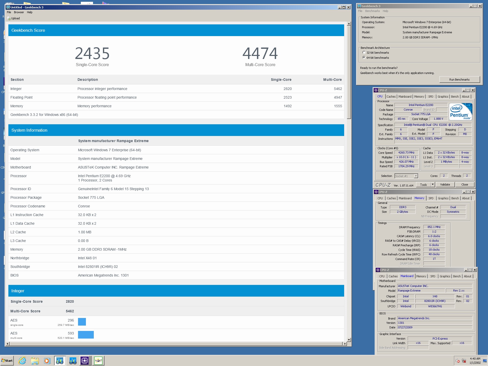Select the second Geekbench taskbar icon

[73, 360]
